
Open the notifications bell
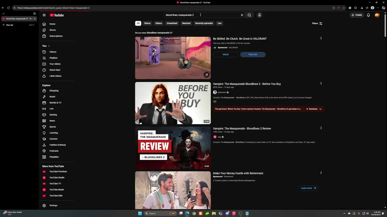(x=368, y=15)
